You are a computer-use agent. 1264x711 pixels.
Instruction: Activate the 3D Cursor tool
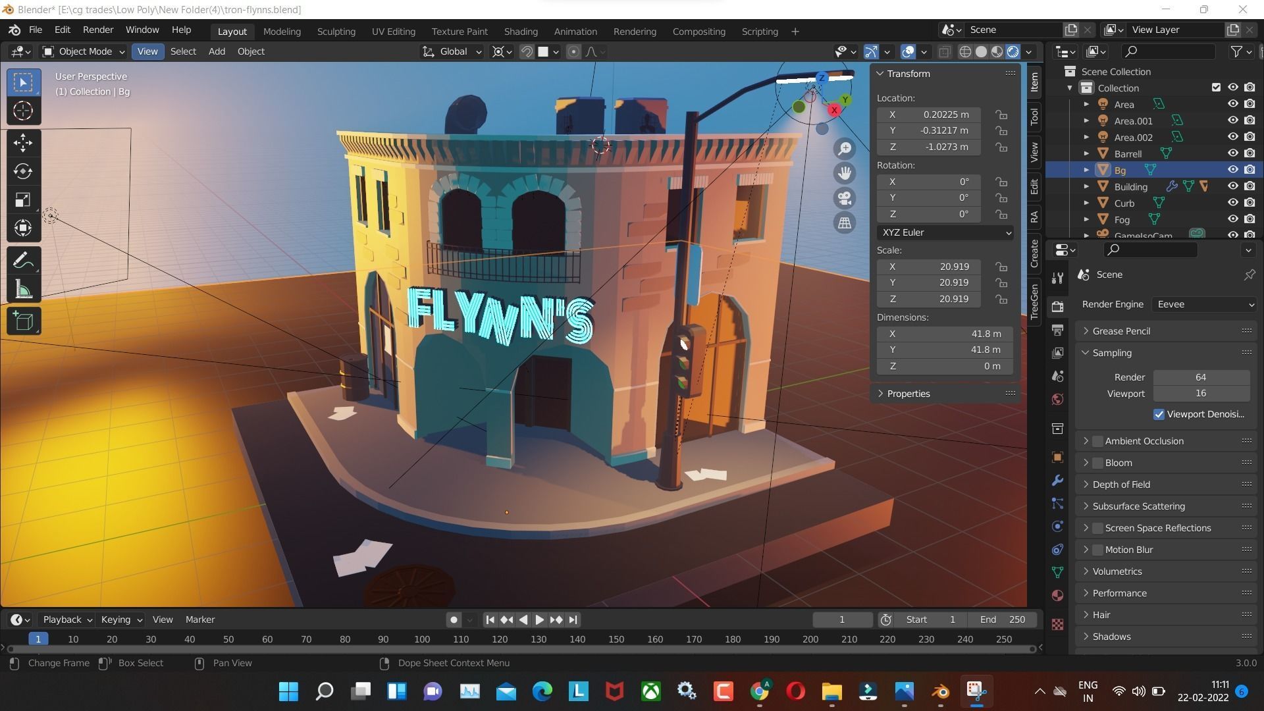[23, 111]
